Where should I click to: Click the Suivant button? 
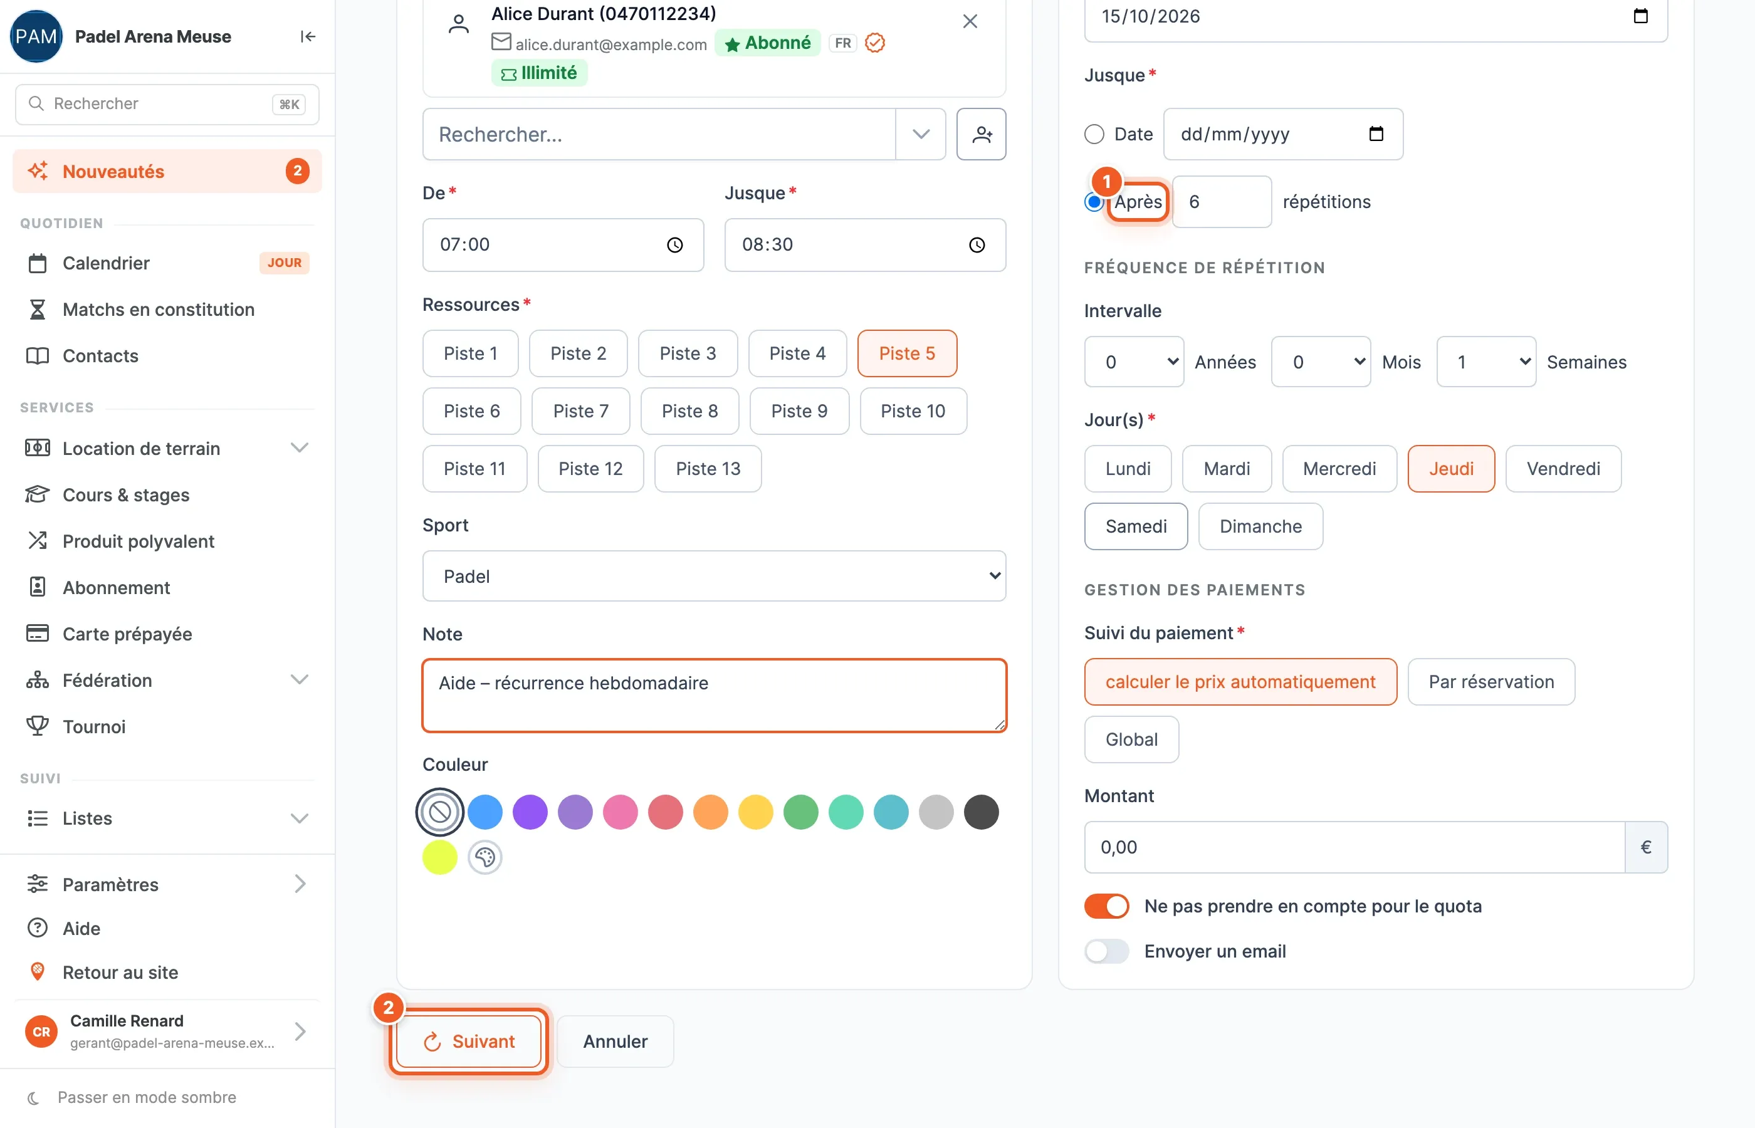click(469, 1041)
